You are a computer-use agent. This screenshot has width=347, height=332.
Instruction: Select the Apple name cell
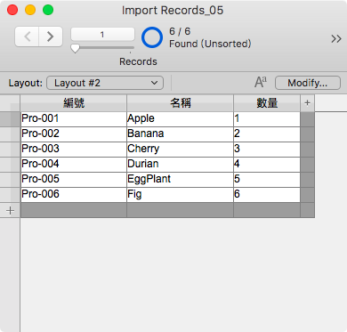180,118
